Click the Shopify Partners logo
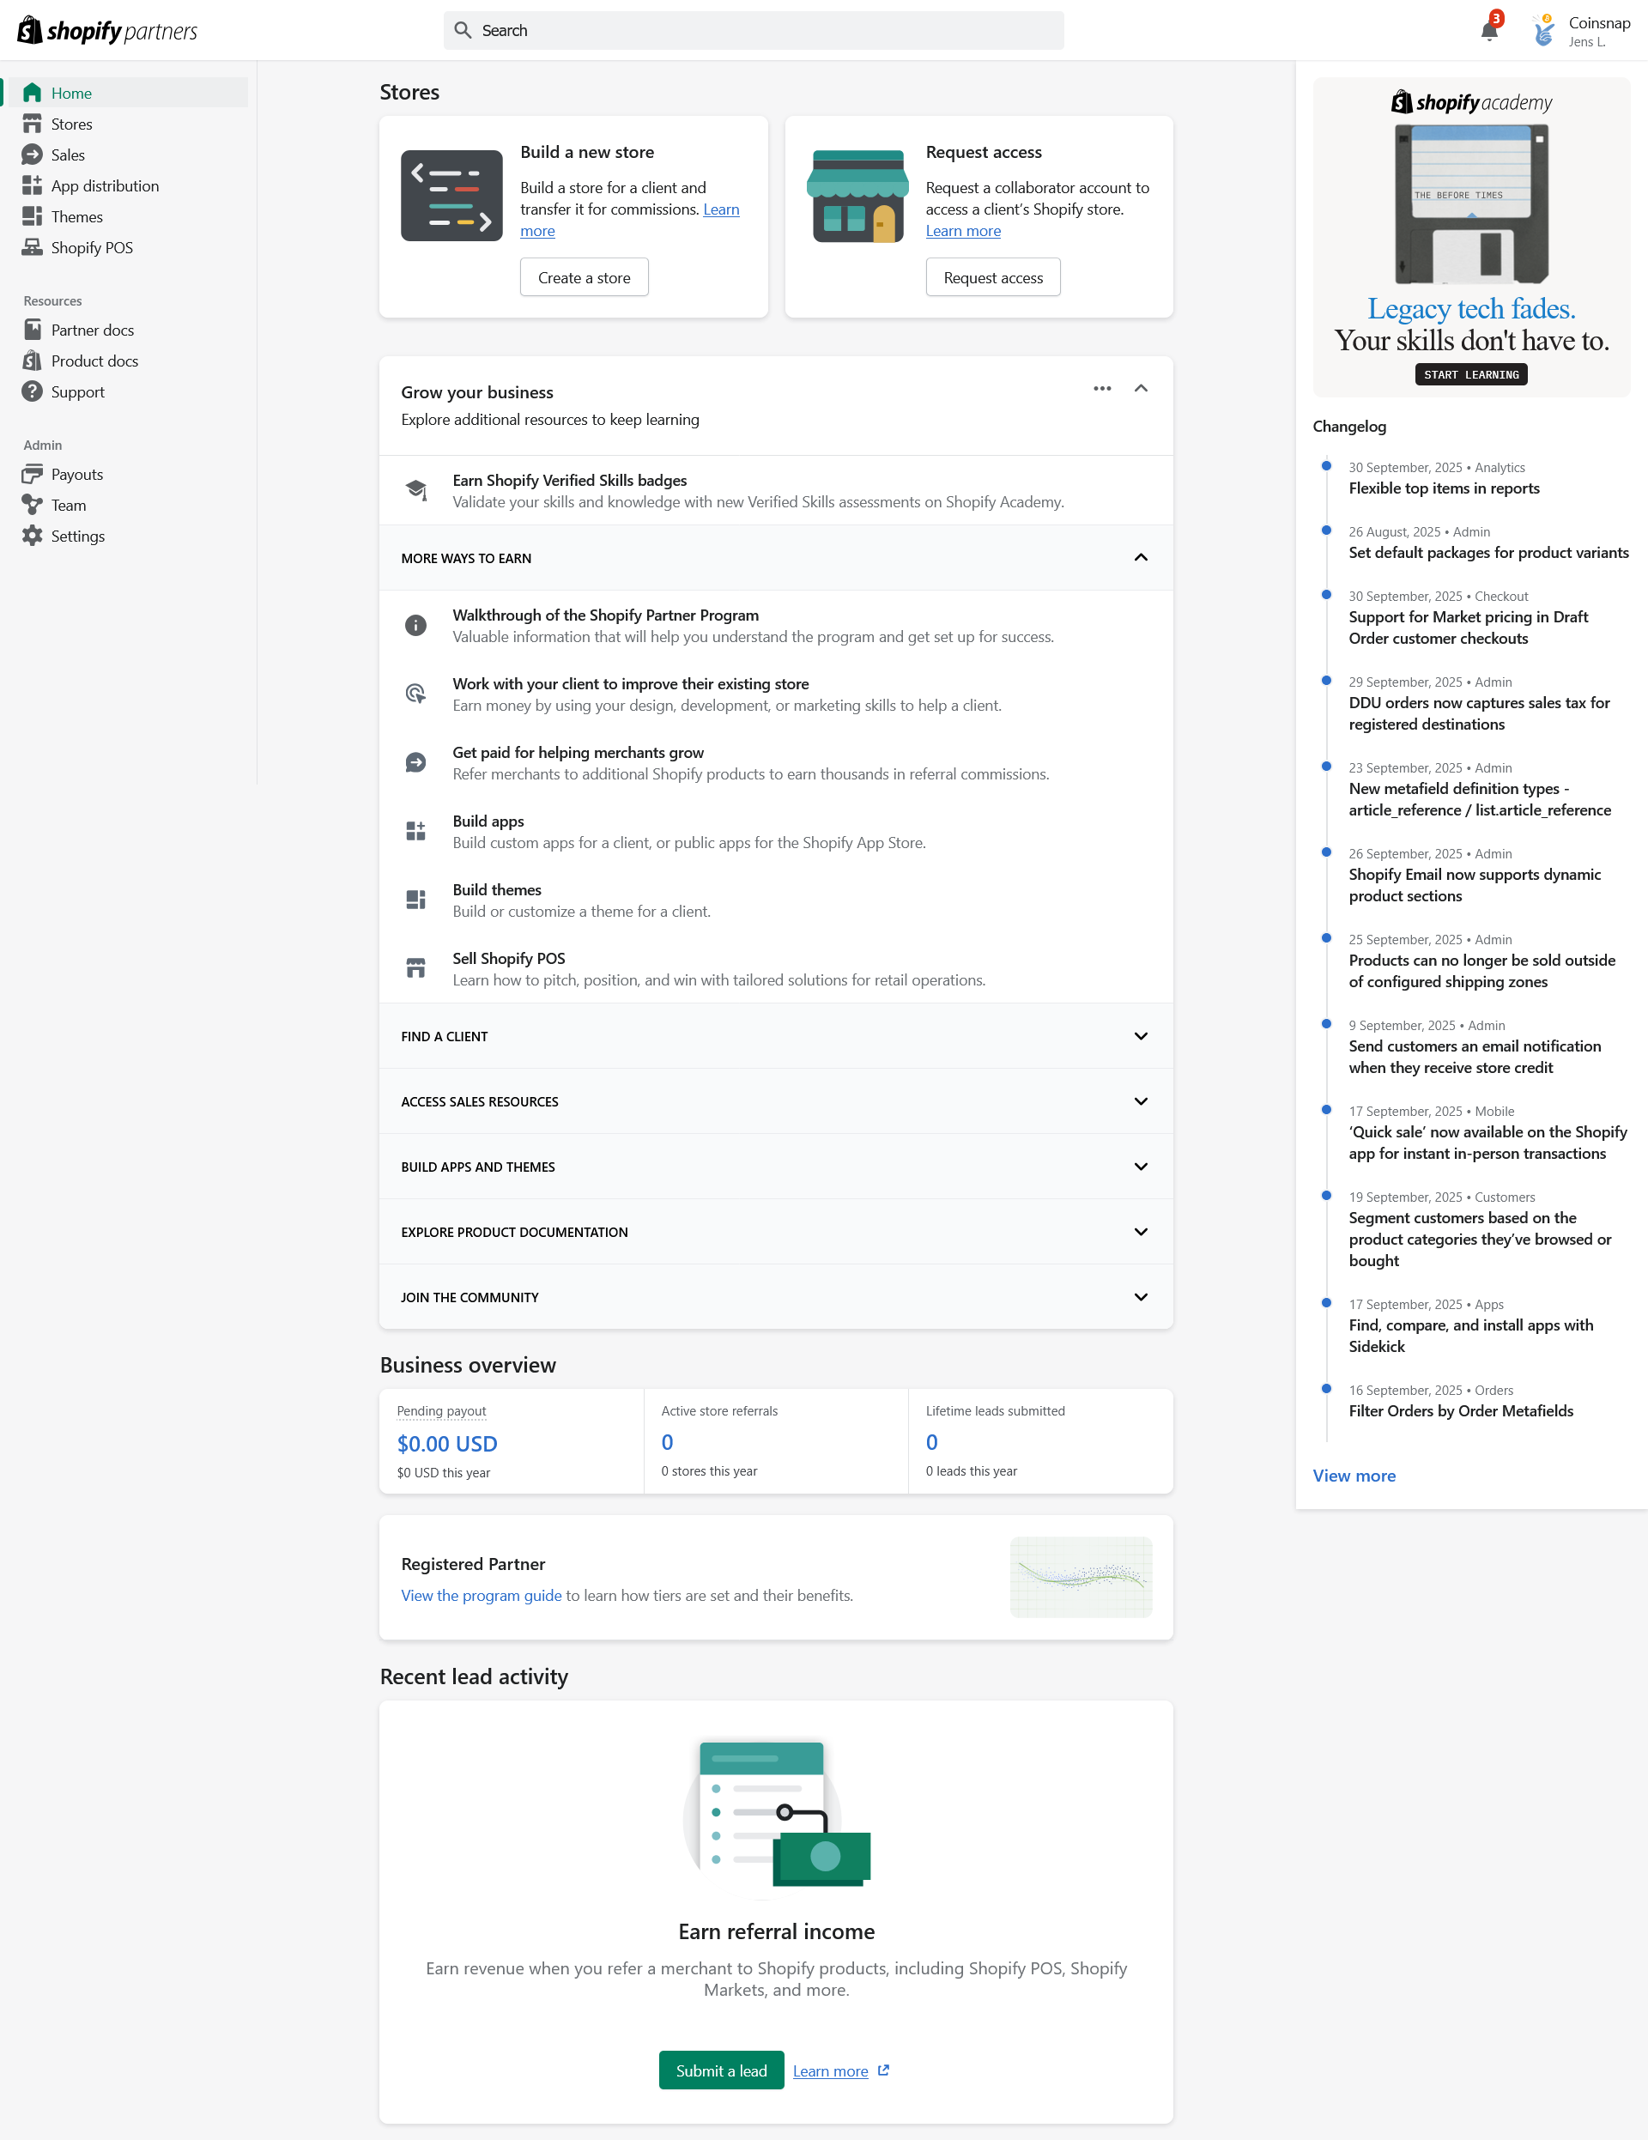Screen dimensions: 1648x2140 pos(108,32)
